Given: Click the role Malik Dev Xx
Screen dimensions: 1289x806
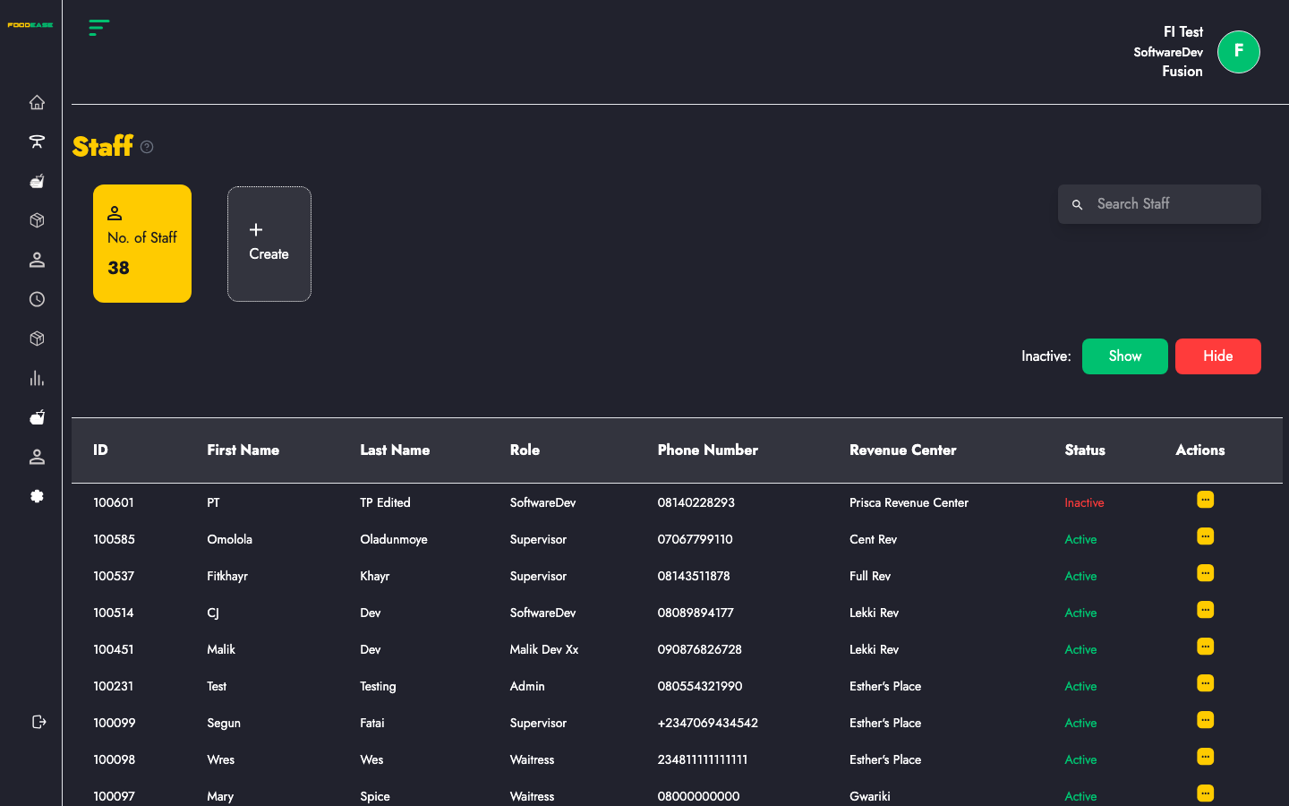Looking at the screenshot, I should (544, 650).
